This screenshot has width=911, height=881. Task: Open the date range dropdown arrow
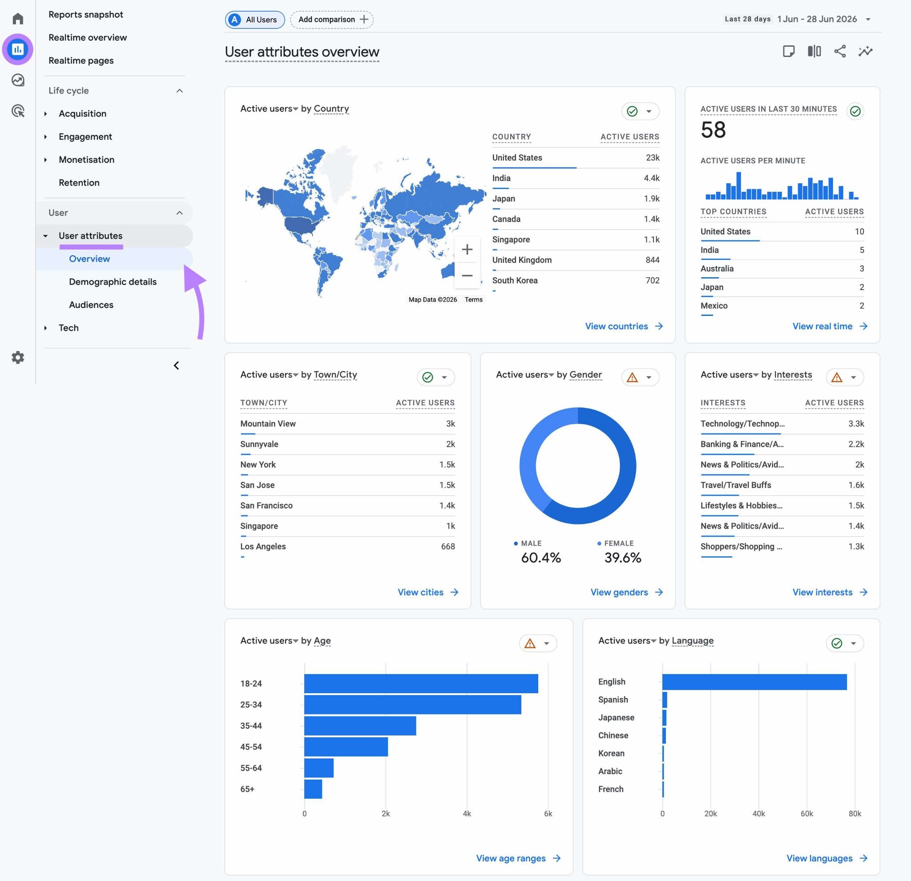click(x=868, y=20)
